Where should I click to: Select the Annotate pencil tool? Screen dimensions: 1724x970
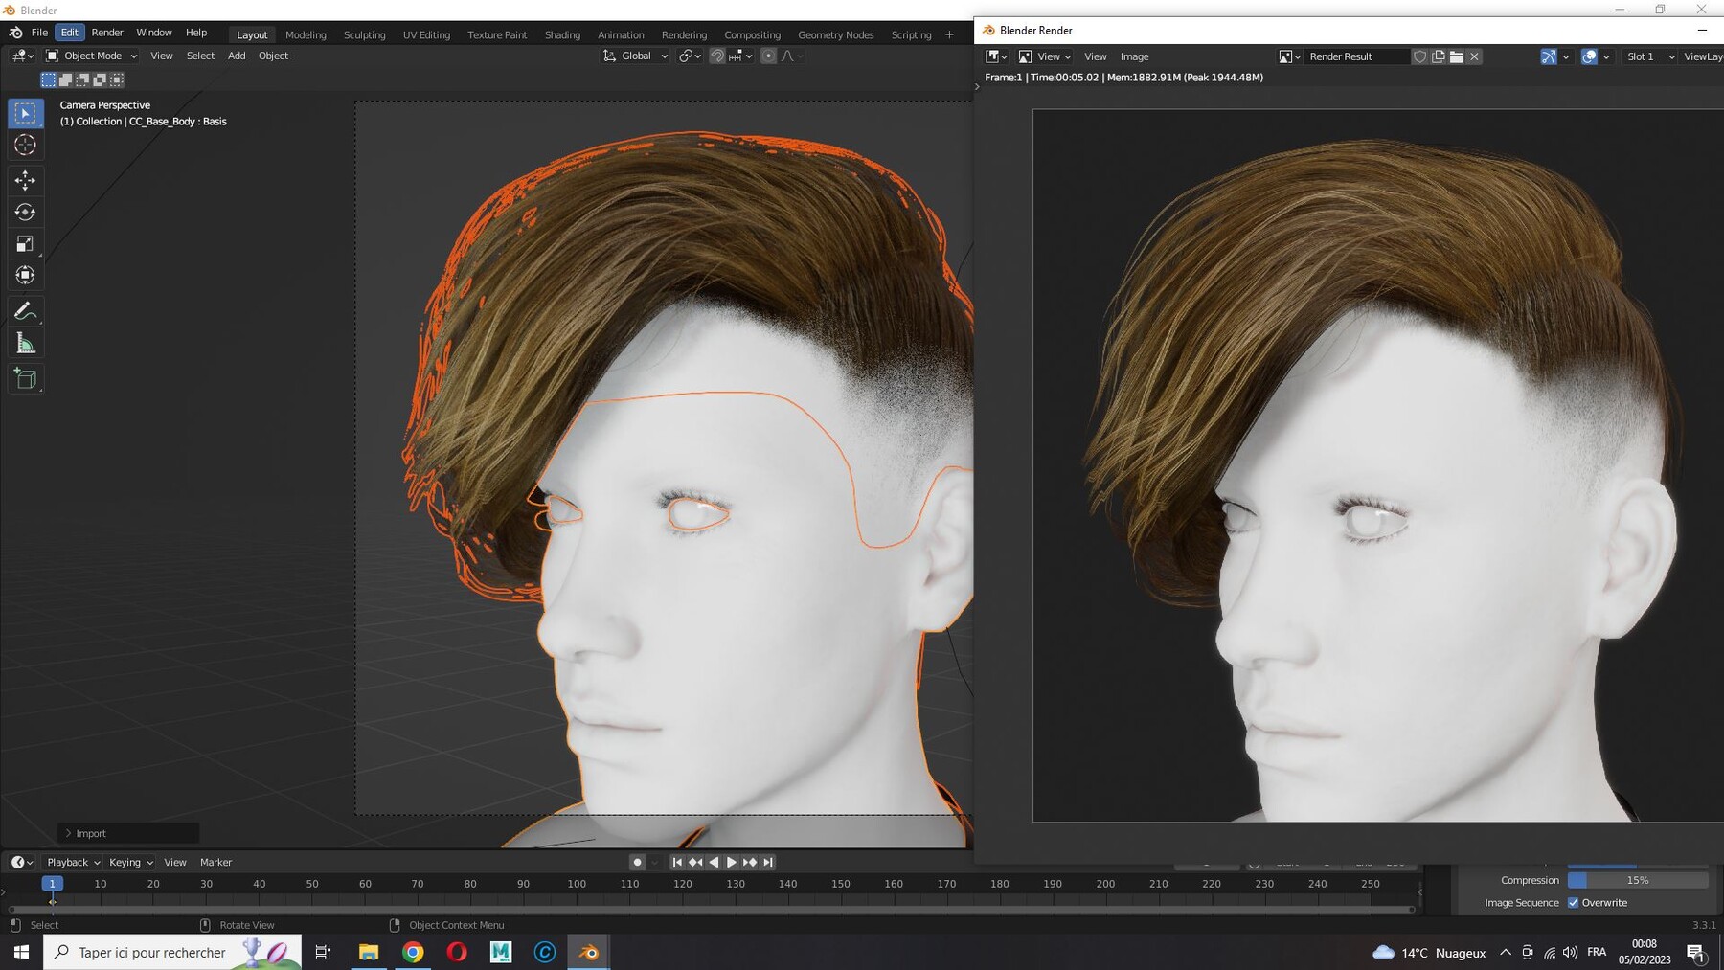point(25,311)
